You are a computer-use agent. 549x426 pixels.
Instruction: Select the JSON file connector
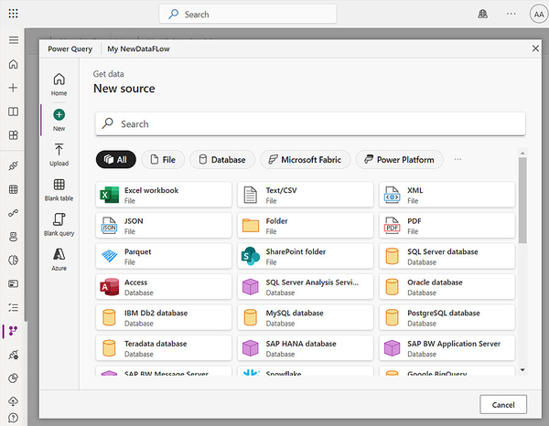[164, 226]
